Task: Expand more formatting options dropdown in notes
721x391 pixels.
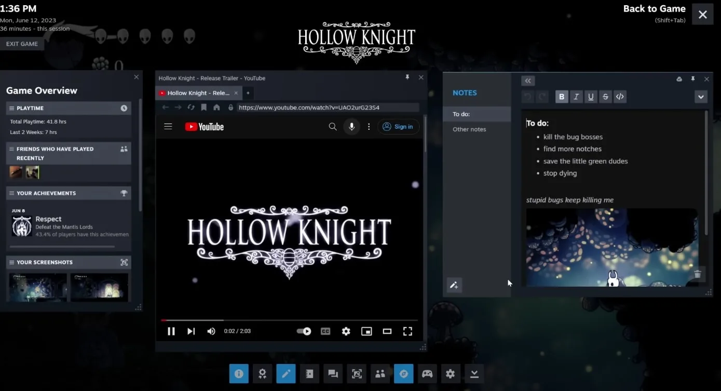Action: (x=701, y=97)
